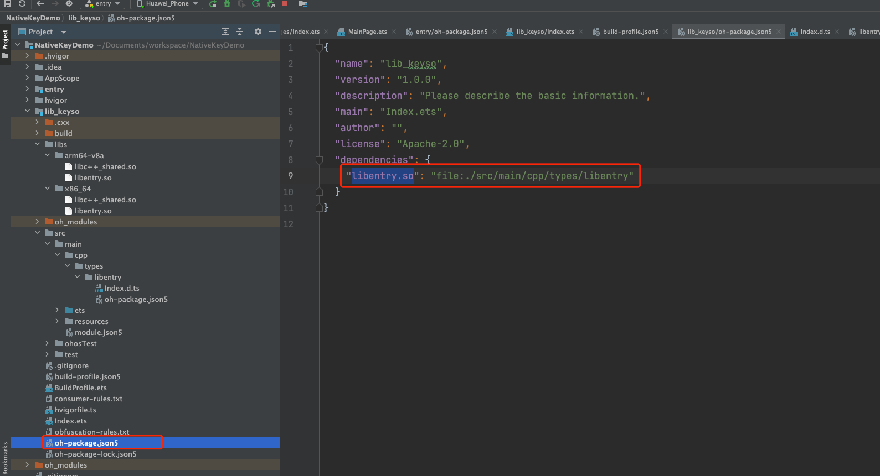Screen dimensions: 880x476
Task: Switch to the lib_keyso/Index.ets tab
Action: pos(545,32)
